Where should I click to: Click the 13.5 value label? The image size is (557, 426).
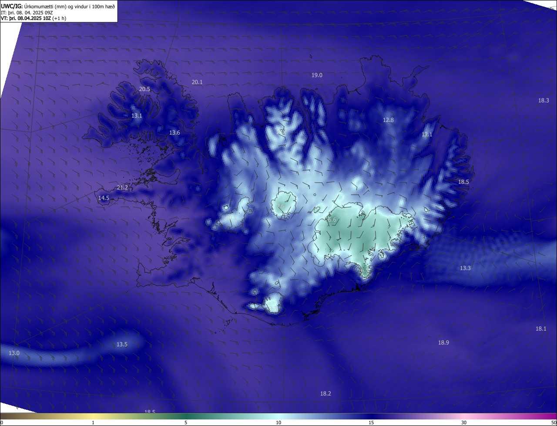(x=122, y=344)
